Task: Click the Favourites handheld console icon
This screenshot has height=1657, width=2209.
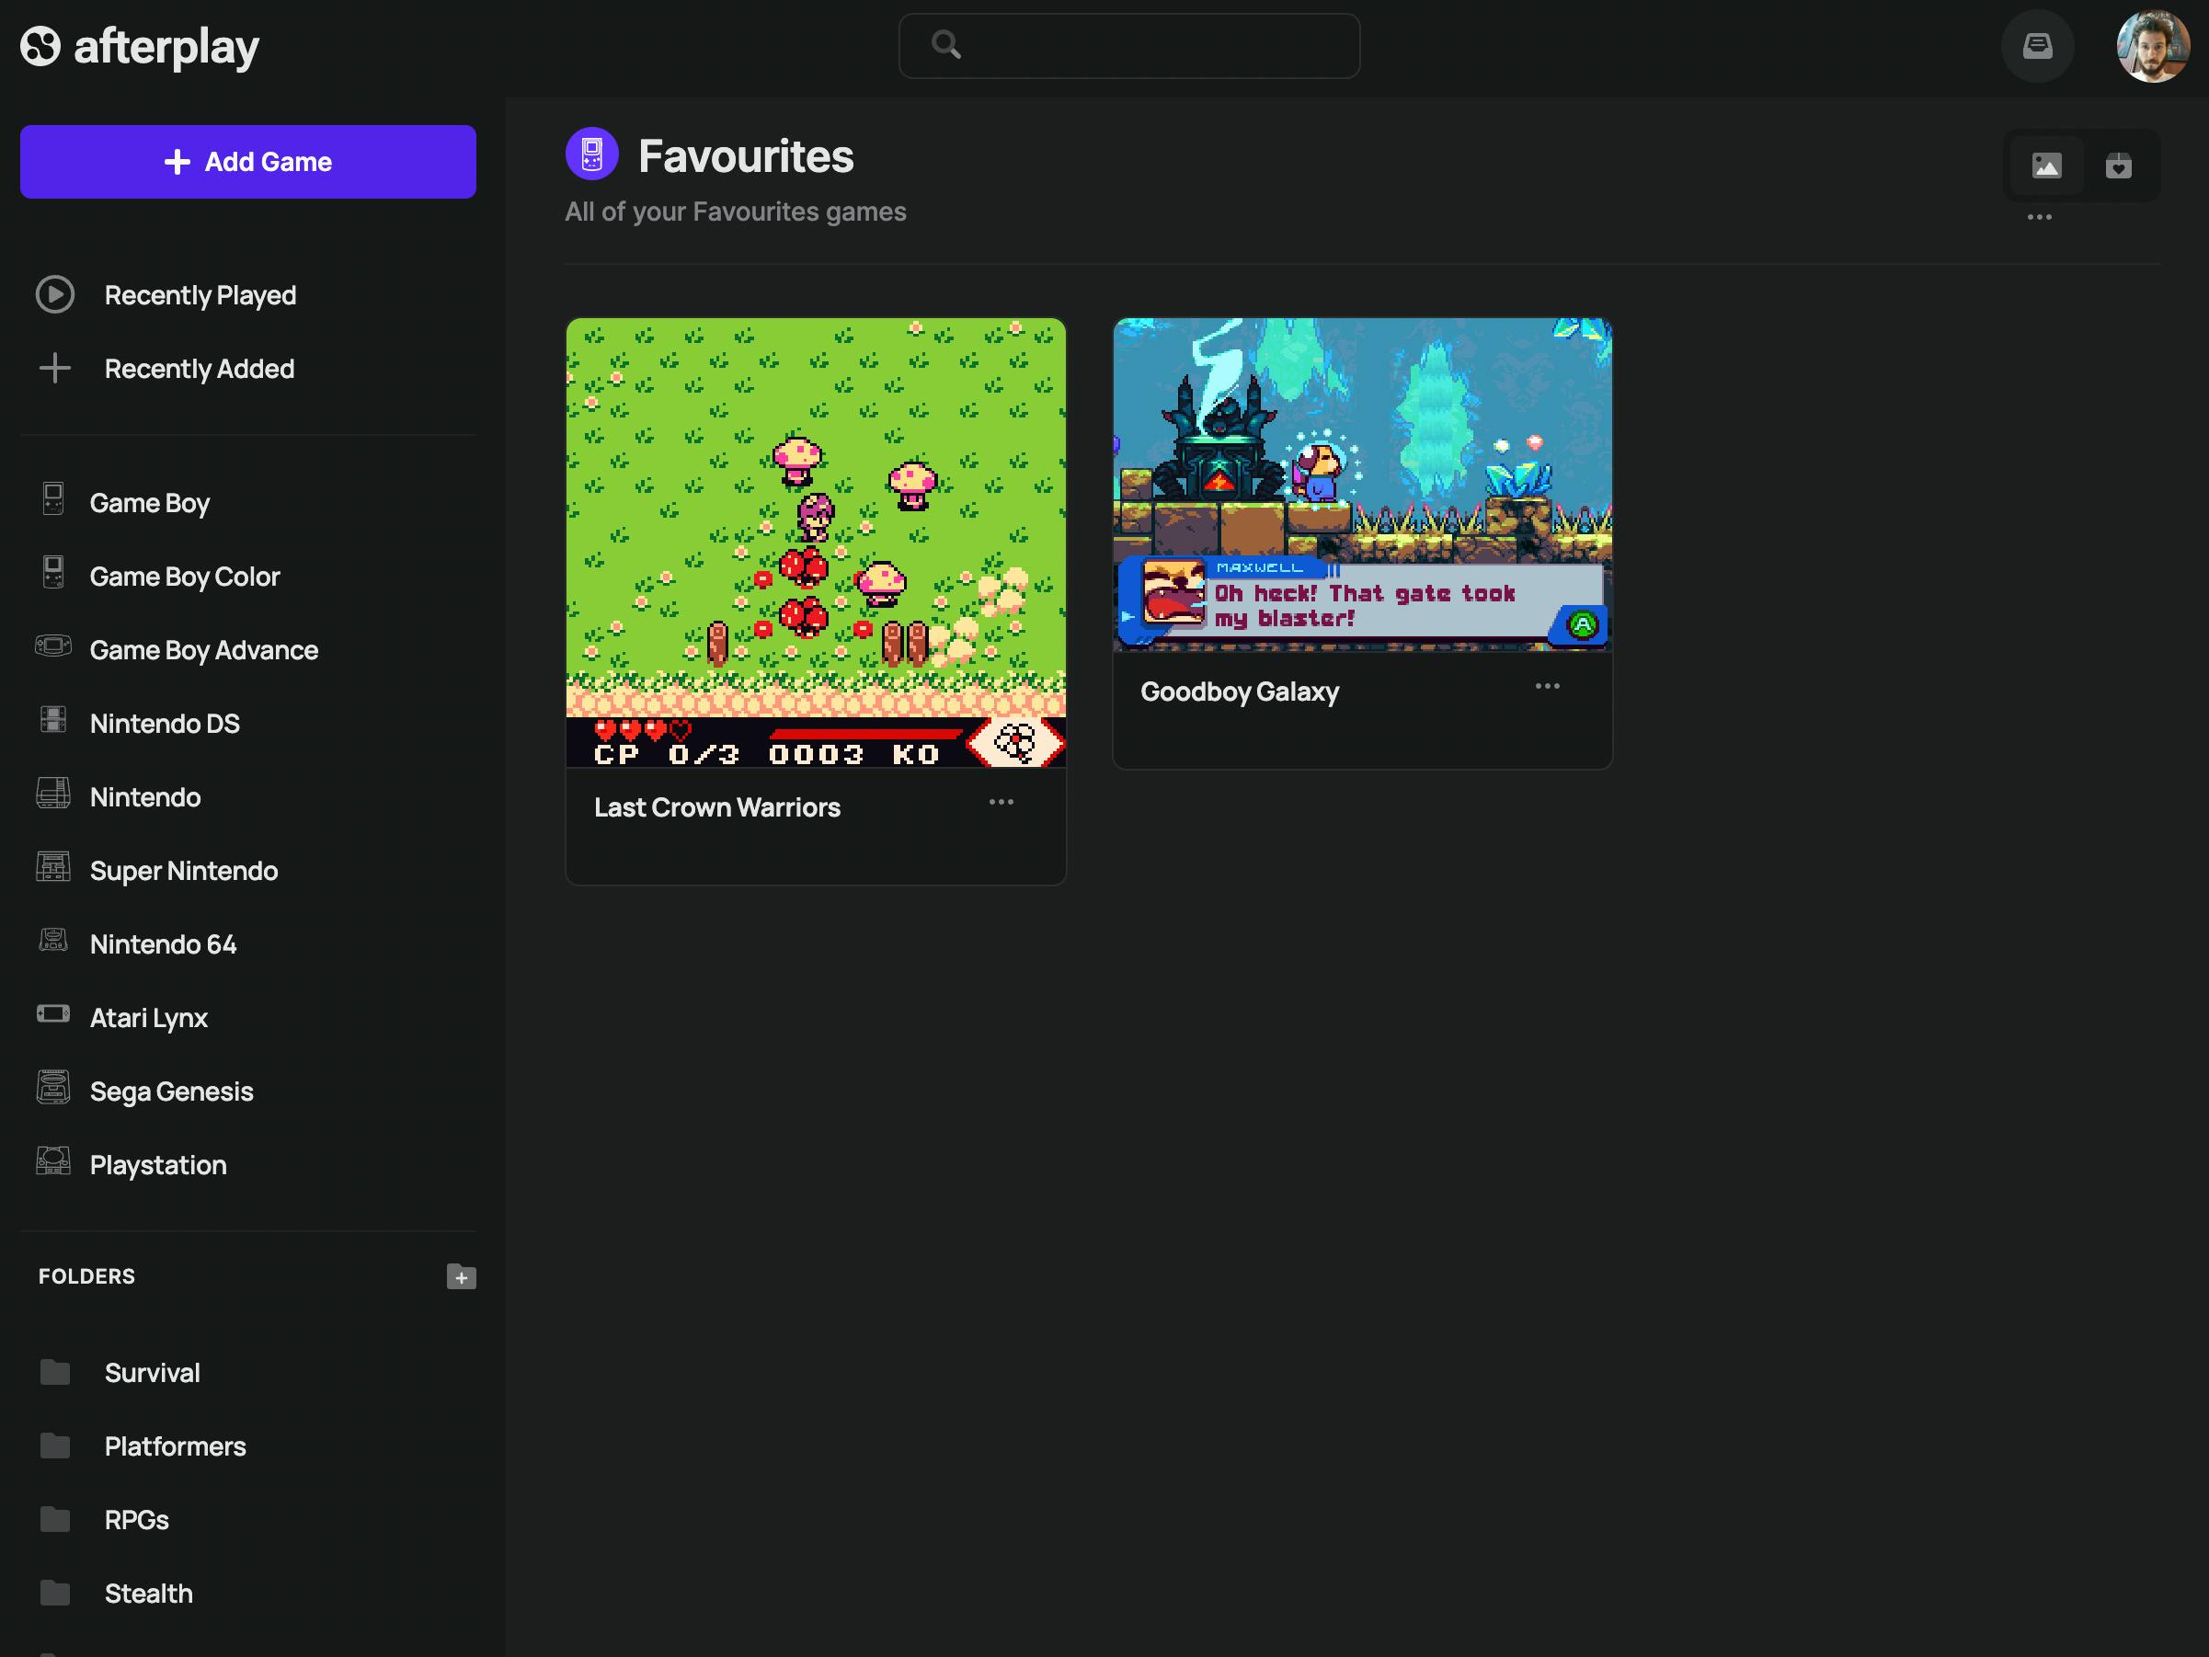Action: [592, 154]
